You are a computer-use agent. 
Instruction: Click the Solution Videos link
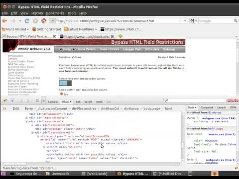coord(70,57)
